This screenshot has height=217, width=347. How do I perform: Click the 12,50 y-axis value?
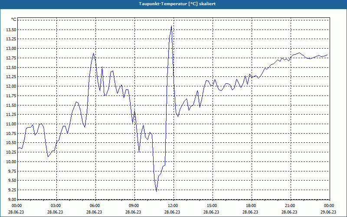(12, 67)
